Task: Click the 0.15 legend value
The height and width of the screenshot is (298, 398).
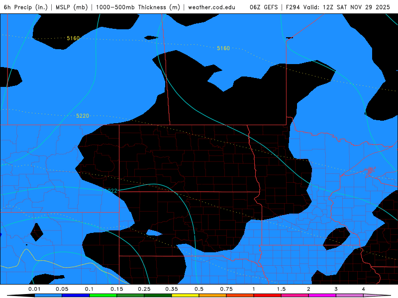Action: [117, 289]
